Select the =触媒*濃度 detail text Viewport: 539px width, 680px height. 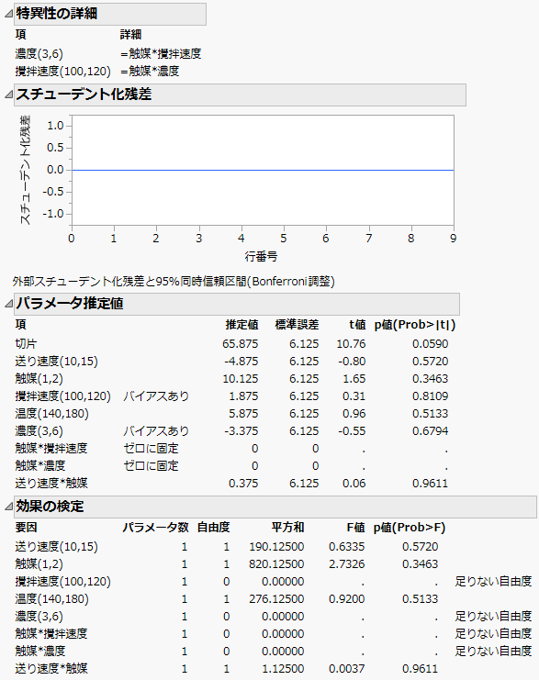150,72
